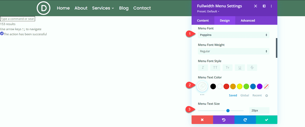Open the three-dot more options menu
The width and height of the screenshot is (305, 127).
pyautogui.click(x=271, y=6)
